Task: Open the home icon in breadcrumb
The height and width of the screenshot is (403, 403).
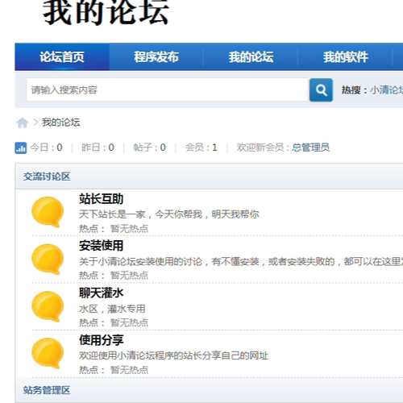Action: pyautogui.click(x=22, y=123)
